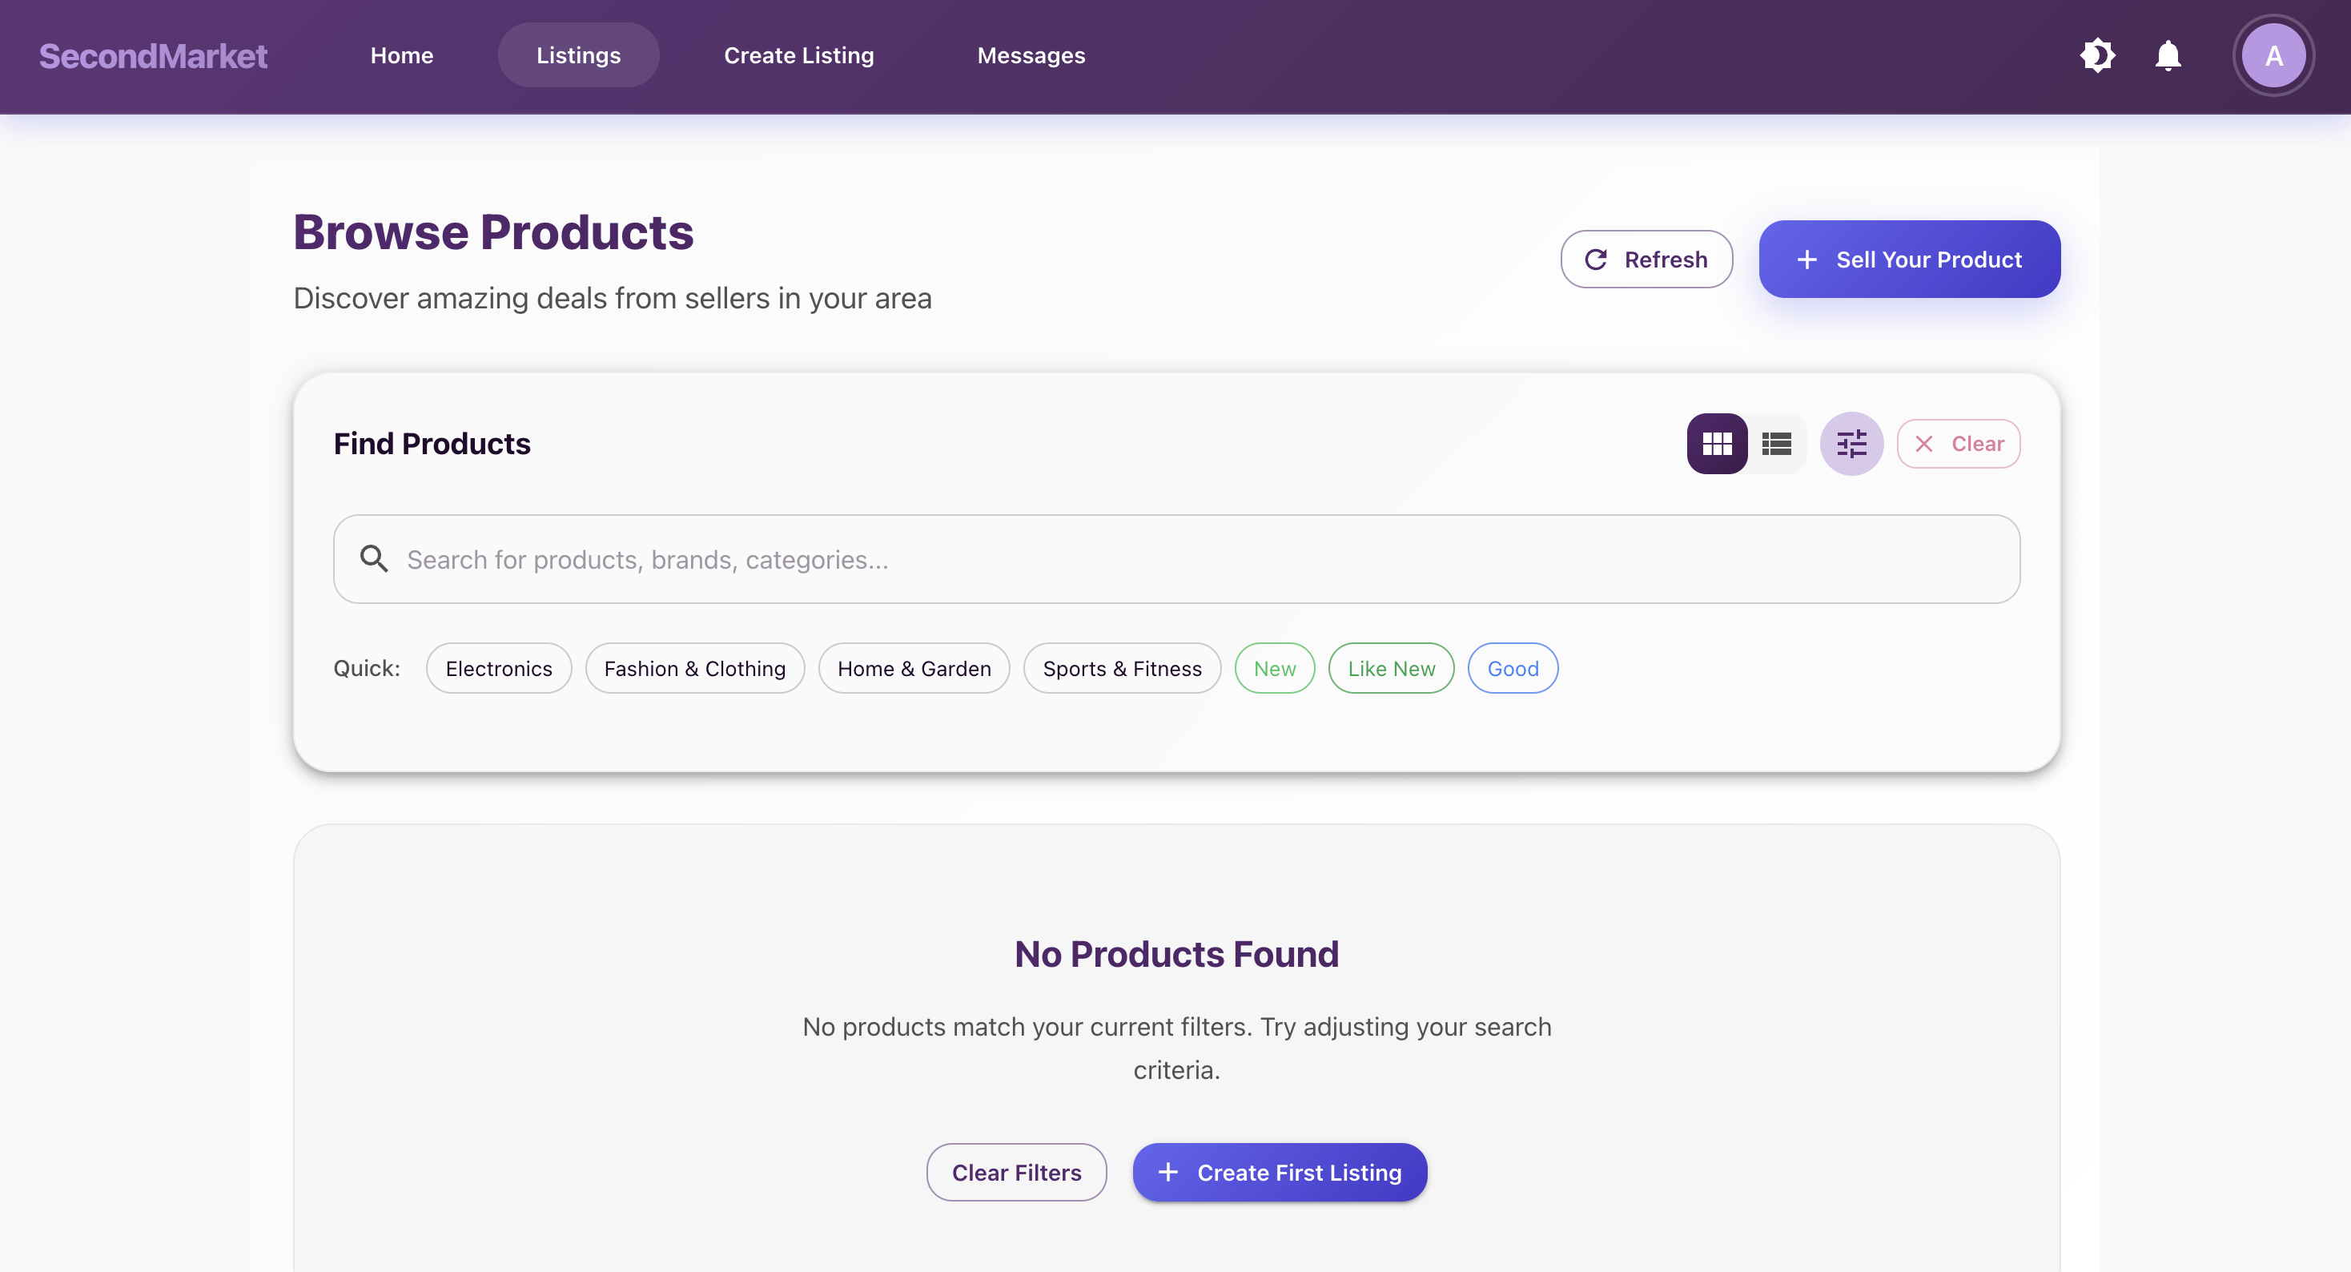The width and height of the screenshot is (2351, 1272).
Task: Click the Clear Filters button
Action: click(x=1016, y=1173)
